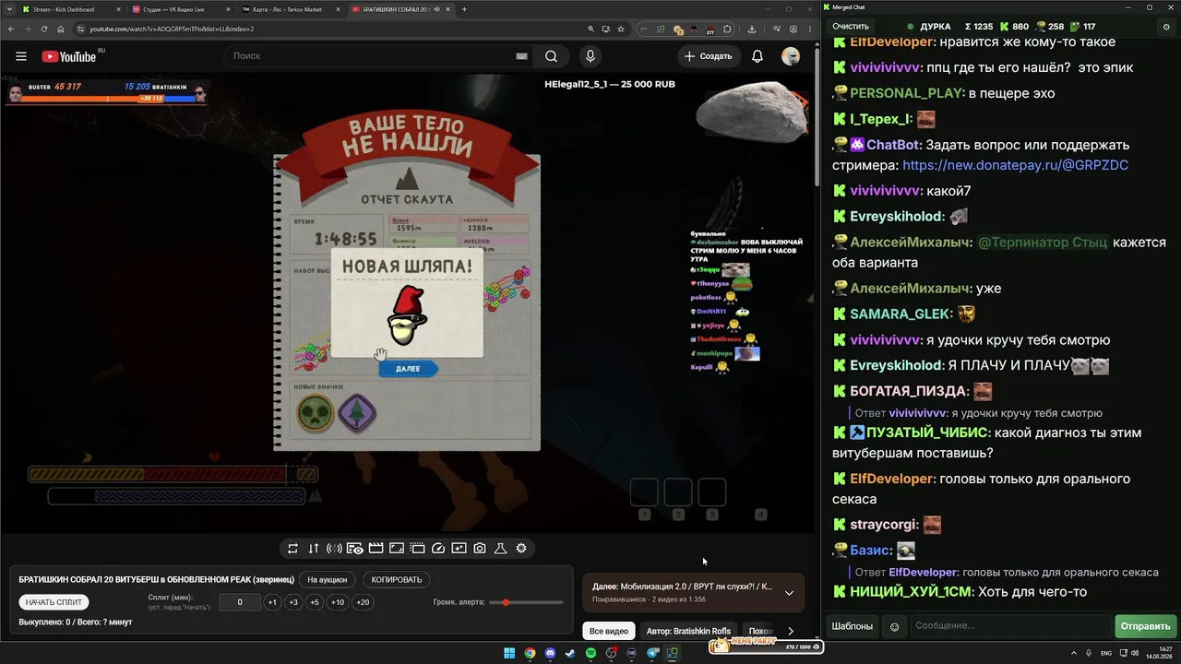Click username 'ПУЗАТЫЙ_ЧИБИС' in chat
The image size is (1181, 664).
pos(920,433)
